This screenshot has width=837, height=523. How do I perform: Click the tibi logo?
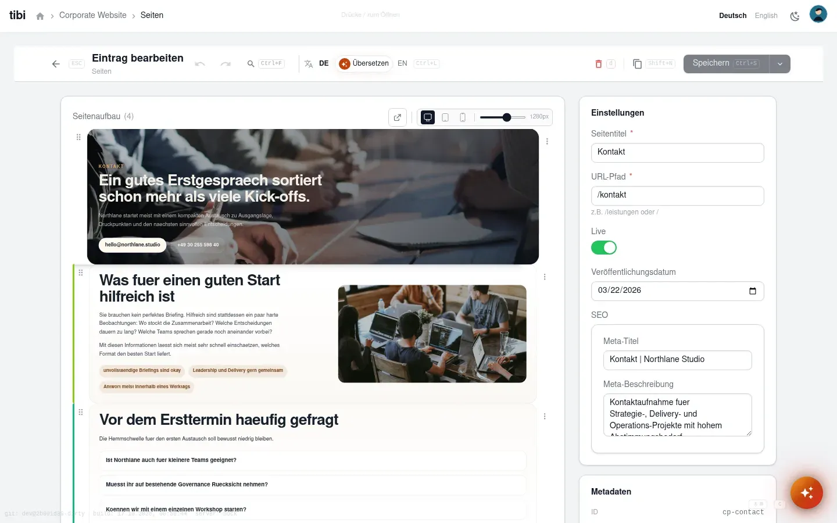pyautogui.click(x=17, y=15)
